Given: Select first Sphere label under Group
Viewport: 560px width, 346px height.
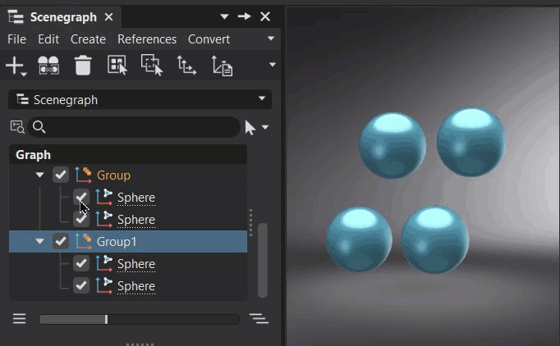Looking at the screenshot, I should click(136, 198).
